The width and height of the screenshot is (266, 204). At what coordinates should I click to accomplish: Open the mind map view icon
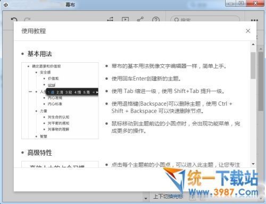click(x=110, y=19)
